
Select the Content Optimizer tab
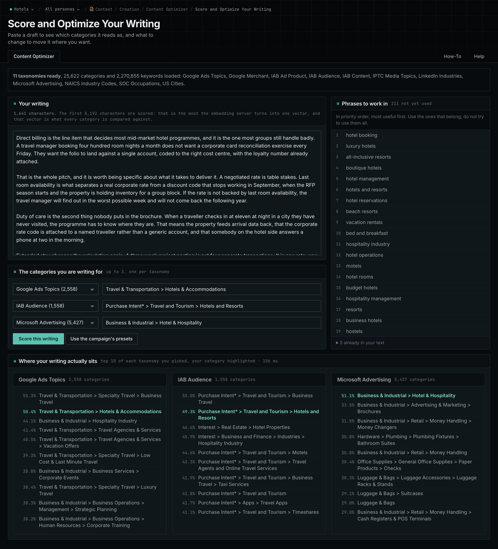(x=34, y=56)
